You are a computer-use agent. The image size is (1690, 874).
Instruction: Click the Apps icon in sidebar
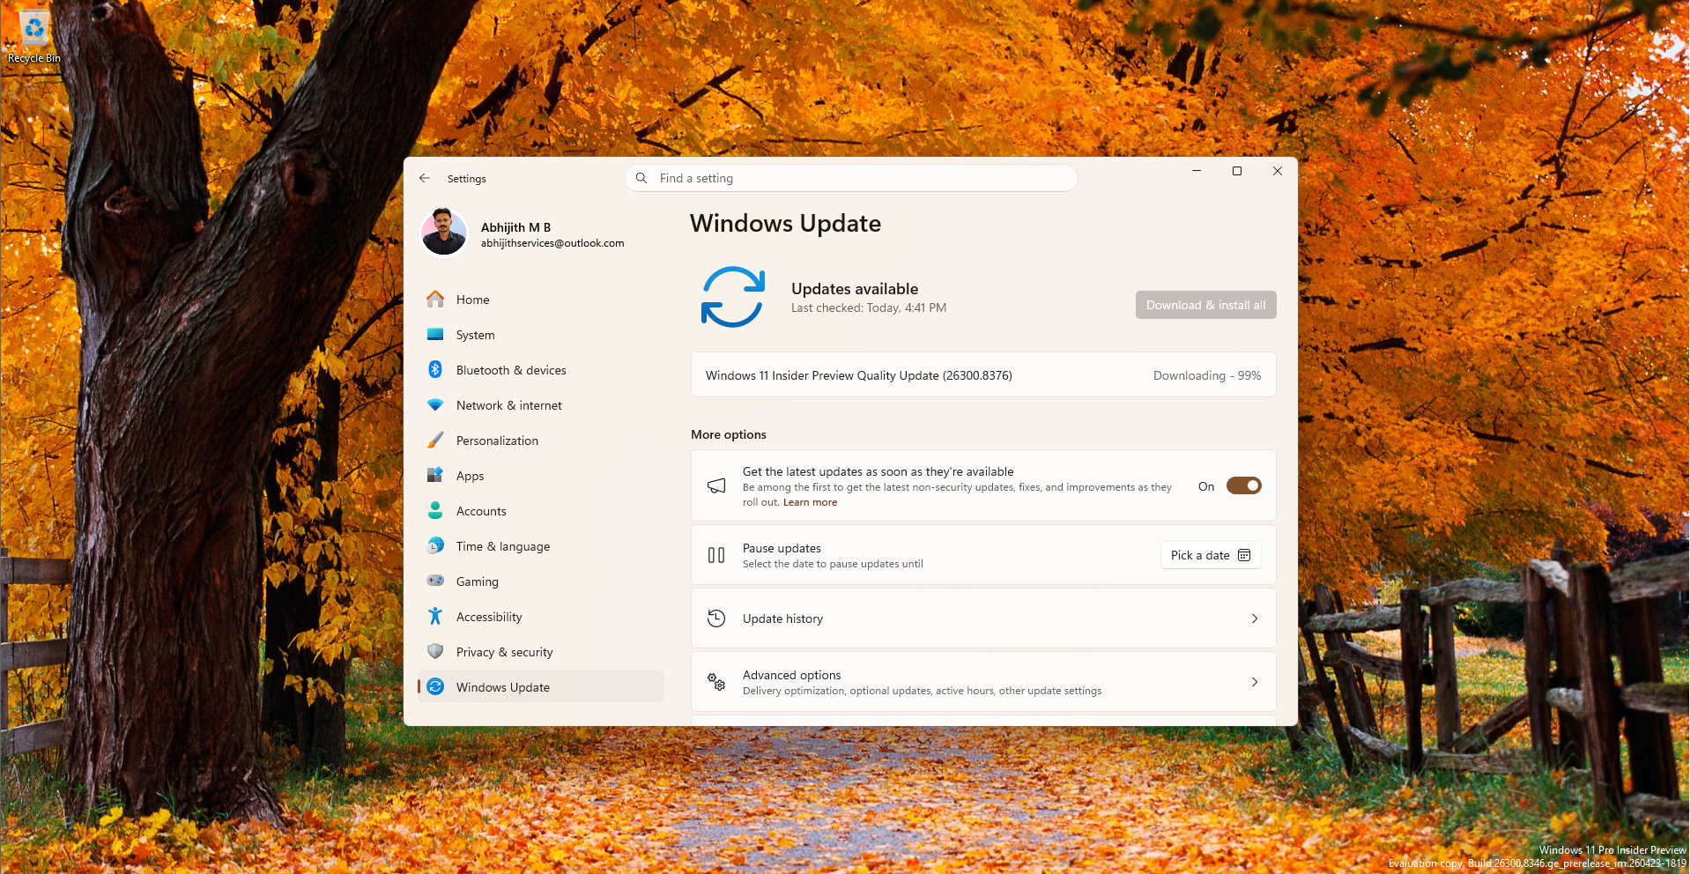(x=435, y=476)
